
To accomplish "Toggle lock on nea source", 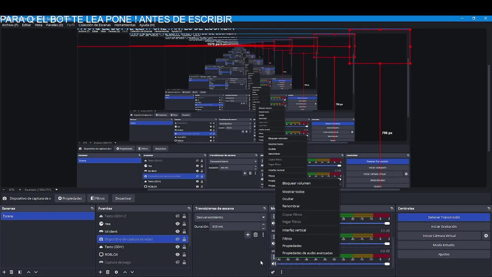I will [x=184, y=224].
